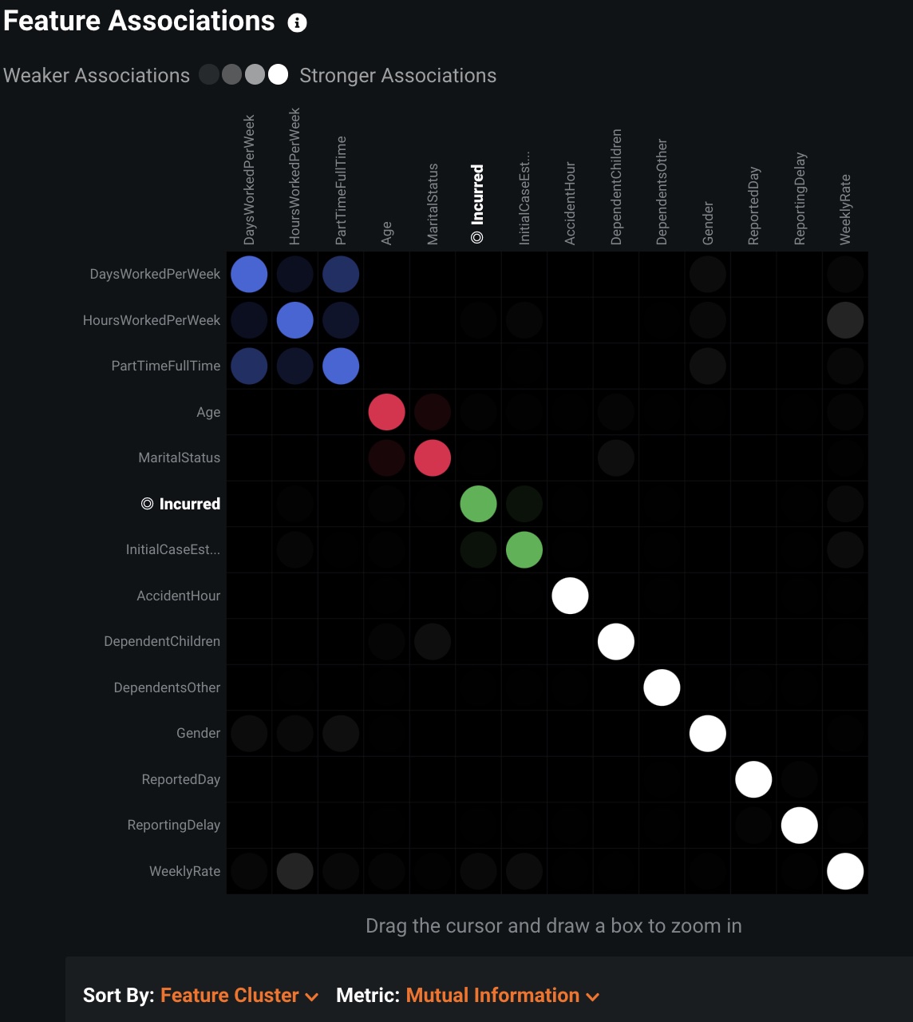Click the white AccidentHour diagonal circle
This screenshot has height=1022, width=913.
(x=570, y=596)
